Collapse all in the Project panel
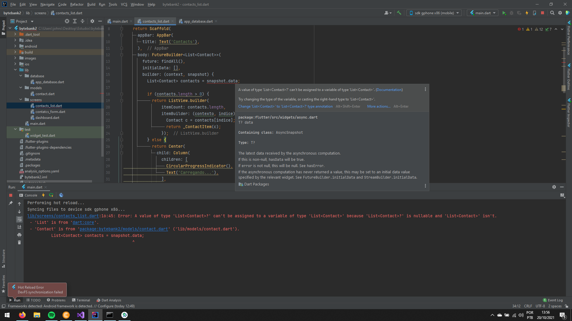The width and height of the screenshot is (572, 321). point(83,21)
